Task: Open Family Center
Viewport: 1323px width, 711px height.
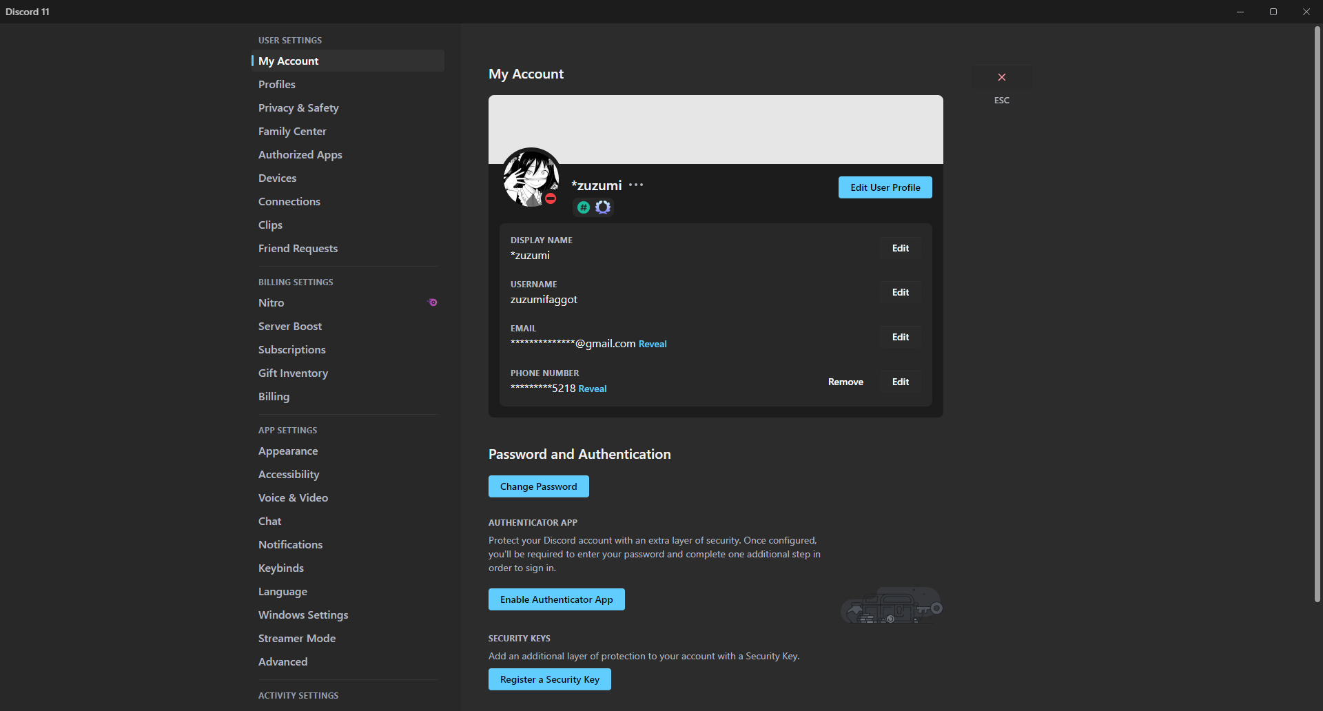Action: 348,131
